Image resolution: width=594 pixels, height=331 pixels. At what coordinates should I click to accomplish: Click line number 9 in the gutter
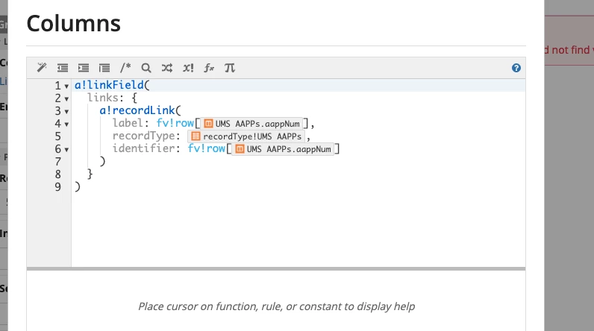point(57,187)
